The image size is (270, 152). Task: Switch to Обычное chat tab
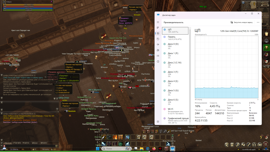point(8,143)
